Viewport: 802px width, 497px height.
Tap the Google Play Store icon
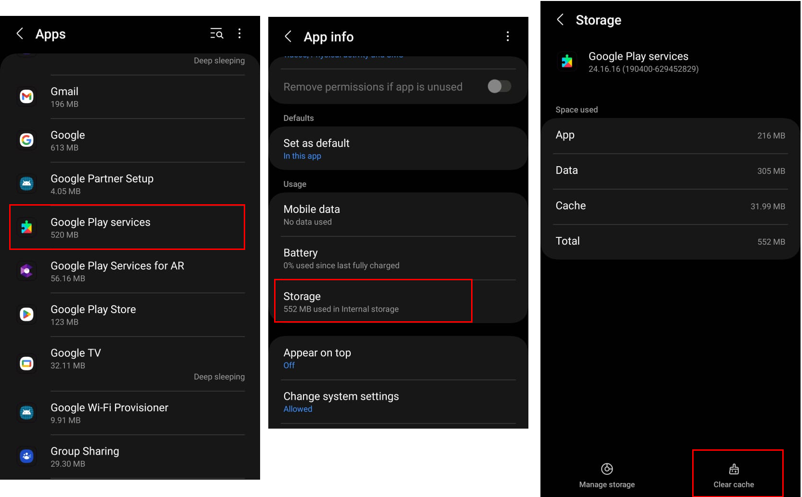[26, 314]
